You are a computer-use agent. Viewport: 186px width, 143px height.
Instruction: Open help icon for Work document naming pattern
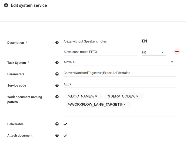point(57,97)
